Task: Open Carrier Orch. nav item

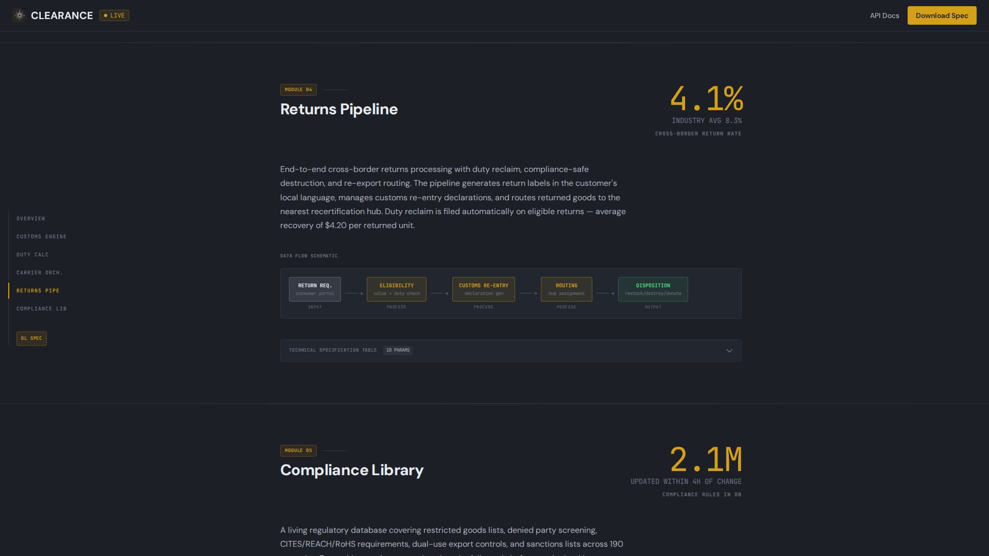Action: point(40,273)
